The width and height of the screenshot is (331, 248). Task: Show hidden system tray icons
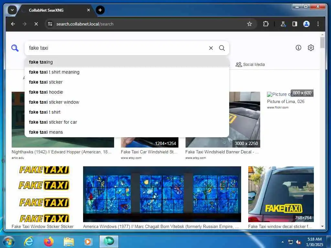pyautogui.click(x=283, y=242)
